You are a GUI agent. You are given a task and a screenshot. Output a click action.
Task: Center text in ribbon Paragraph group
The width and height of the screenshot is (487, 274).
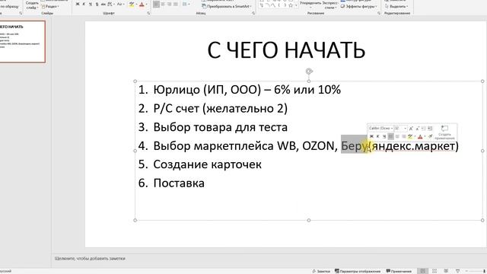[163, 5]
